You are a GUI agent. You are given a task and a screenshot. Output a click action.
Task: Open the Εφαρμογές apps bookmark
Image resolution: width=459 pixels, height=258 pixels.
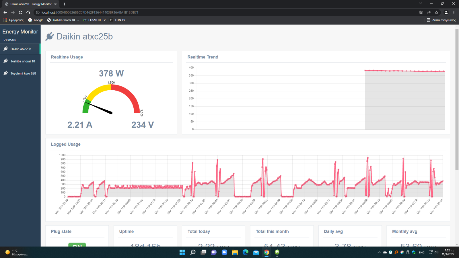(x=13, y=20)
